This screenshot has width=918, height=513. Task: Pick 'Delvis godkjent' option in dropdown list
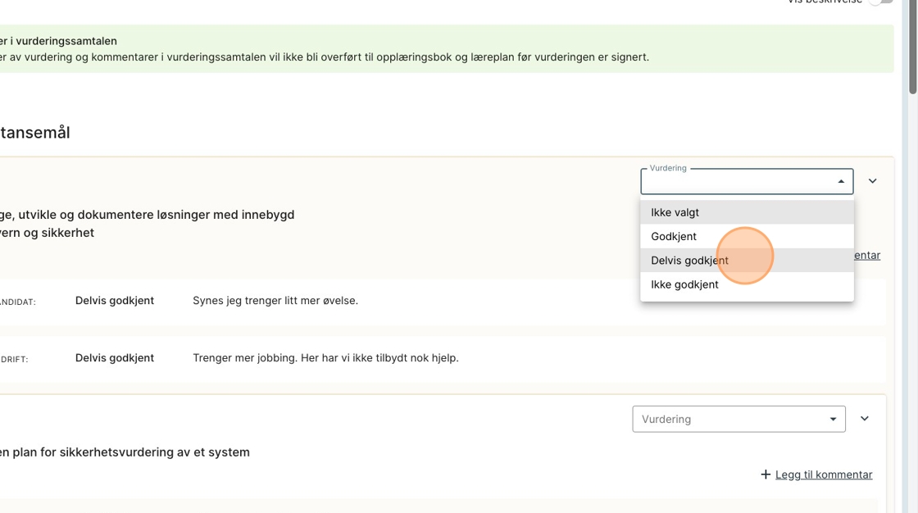(689, 261)
